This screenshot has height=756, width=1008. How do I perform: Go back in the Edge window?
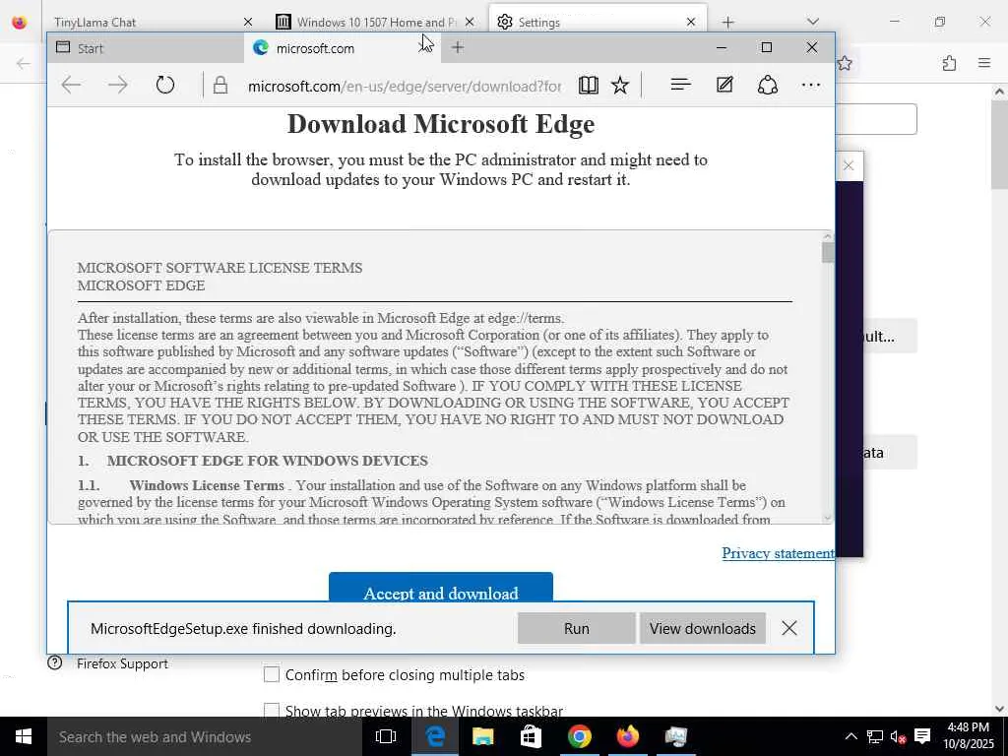pyautogui.click(x=71, y=85)
